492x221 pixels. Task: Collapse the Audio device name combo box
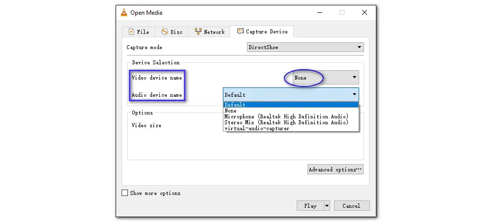pyautogui.click(x=291, y=94)
